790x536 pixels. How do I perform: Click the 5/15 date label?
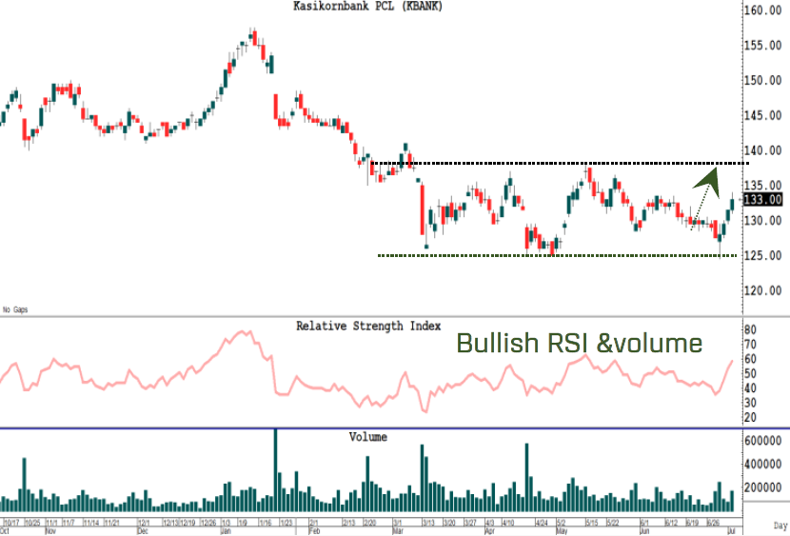pos(591,523)
